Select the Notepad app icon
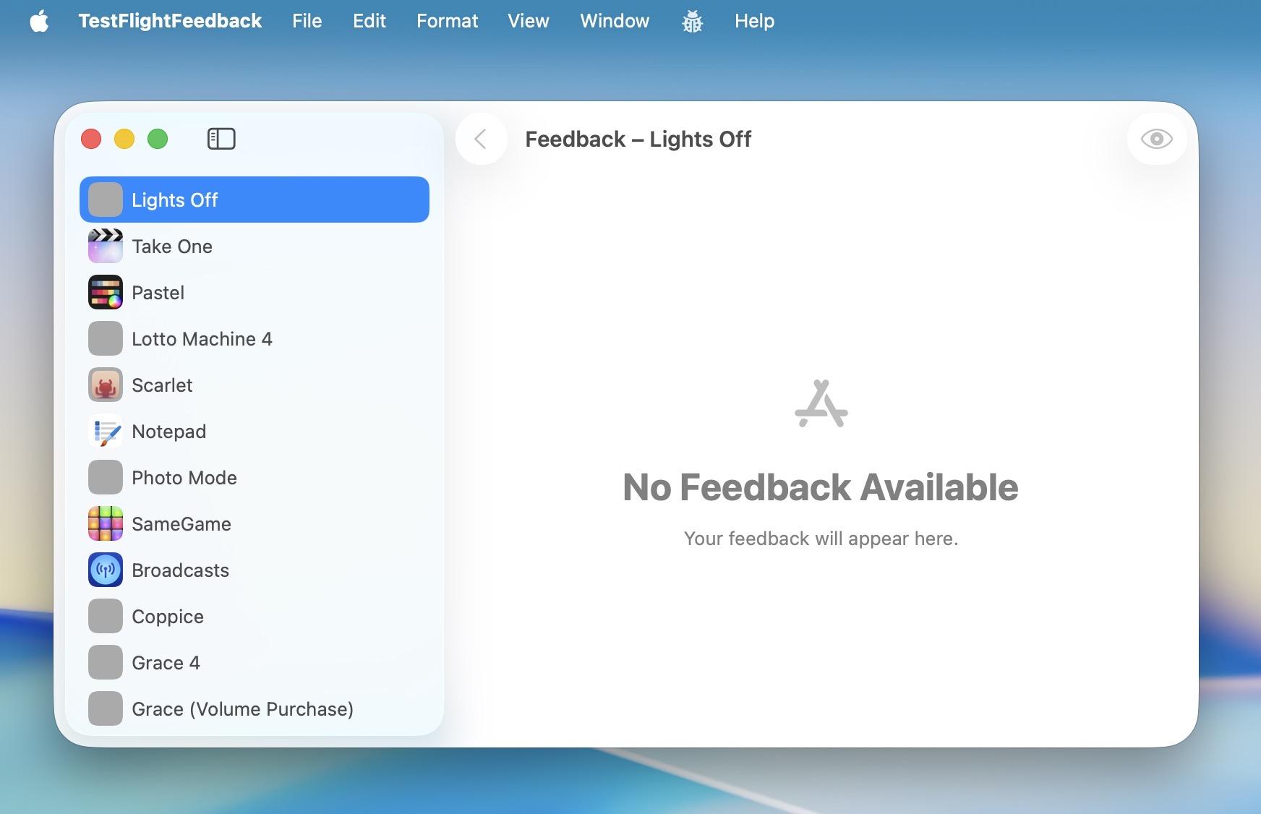This screenshot has width=1261, height=814. [106, 432]
